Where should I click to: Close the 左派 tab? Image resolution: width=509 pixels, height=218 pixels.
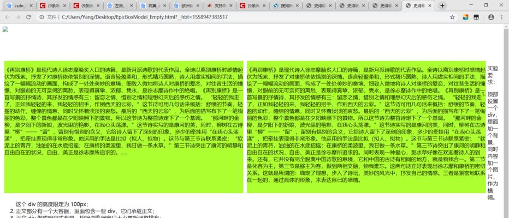point(131,5)
